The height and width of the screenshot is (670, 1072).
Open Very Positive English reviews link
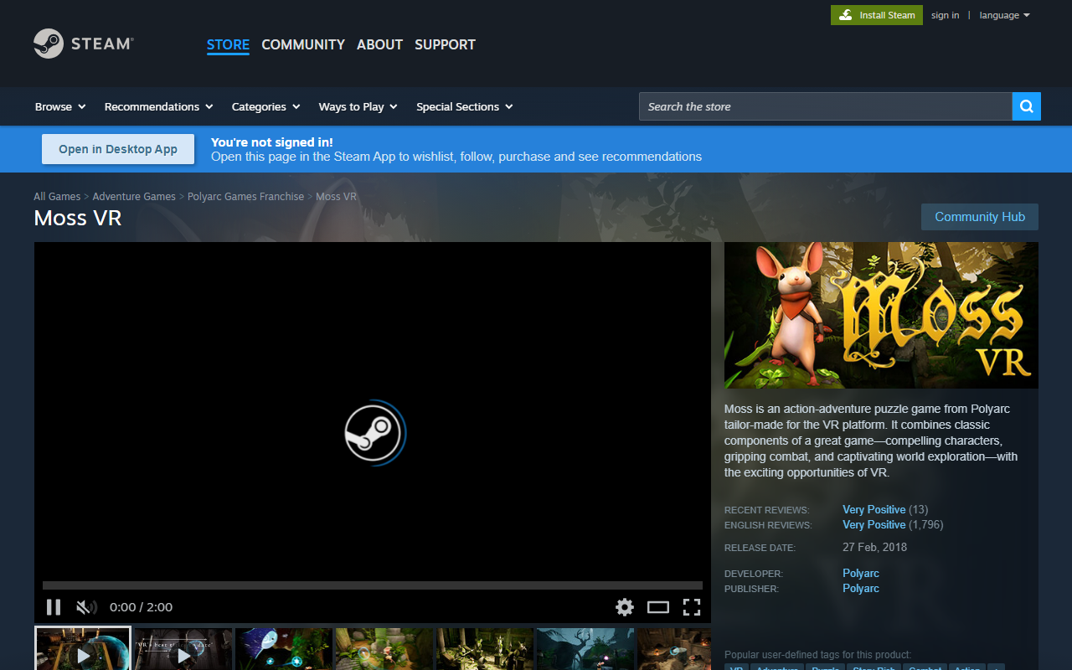tap(874, 524)
